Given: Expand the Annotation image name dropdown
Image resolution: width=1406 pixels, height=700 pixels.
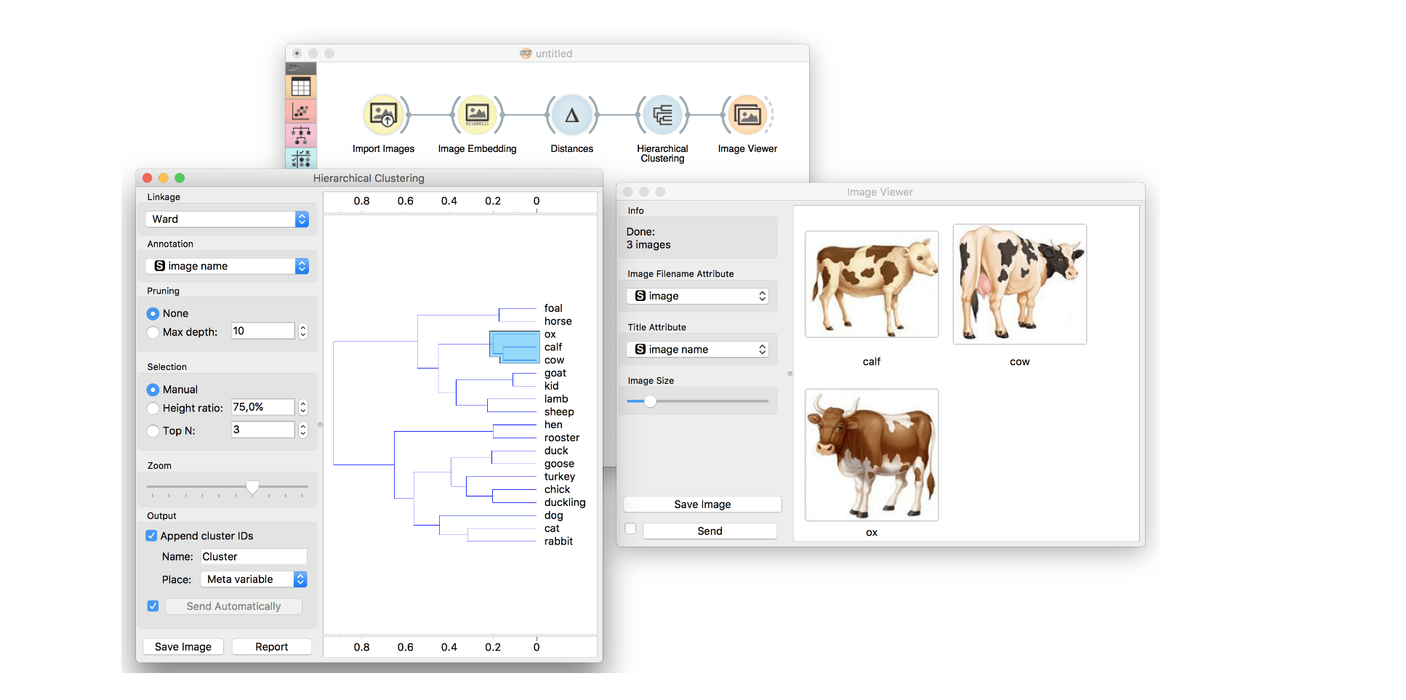Looking at the screenshot, I should (x=227, y=266).
